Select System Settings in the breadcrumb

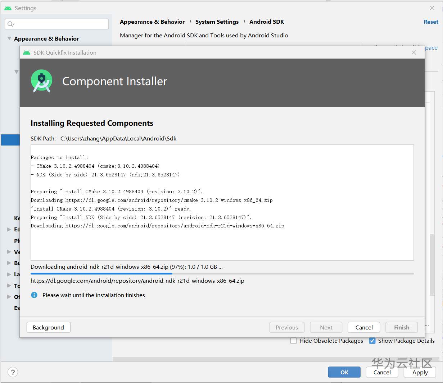(x=217, y=22)
